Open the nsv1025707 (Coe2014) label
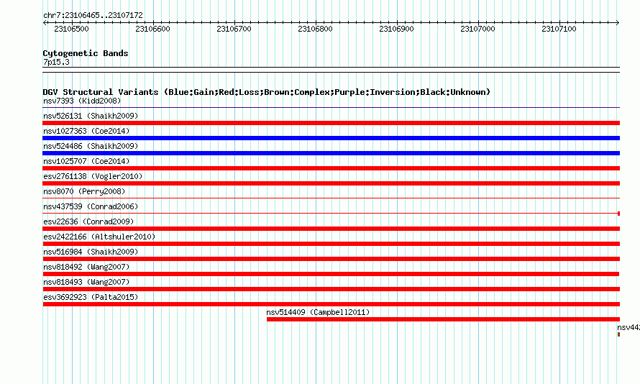 coord(86,161)
